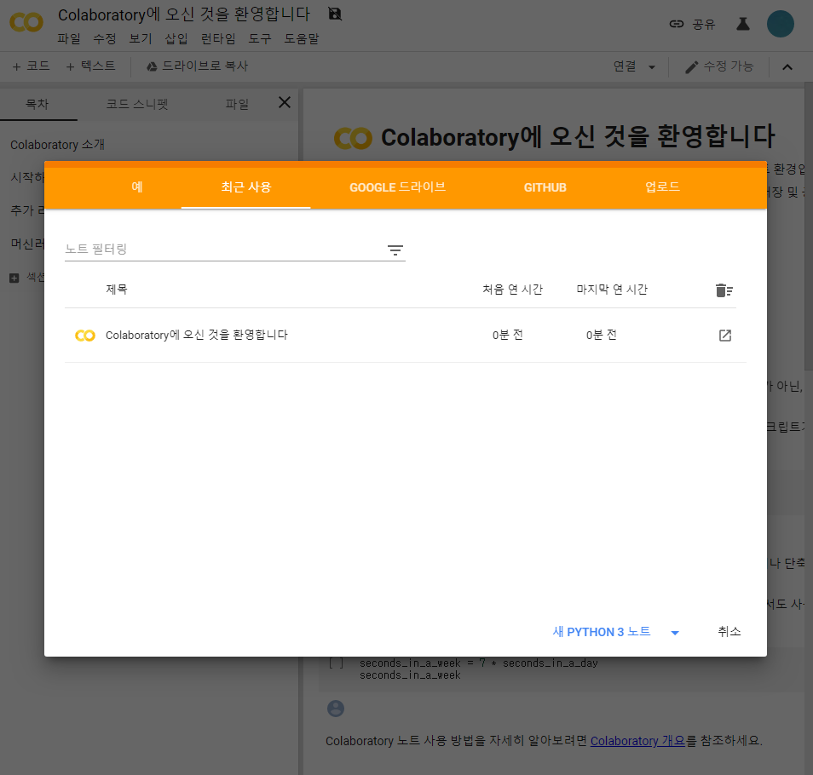Click the flask experiments icon in the header
The width and height of the screenshot is (813, 775).
(x=743, y=24)
